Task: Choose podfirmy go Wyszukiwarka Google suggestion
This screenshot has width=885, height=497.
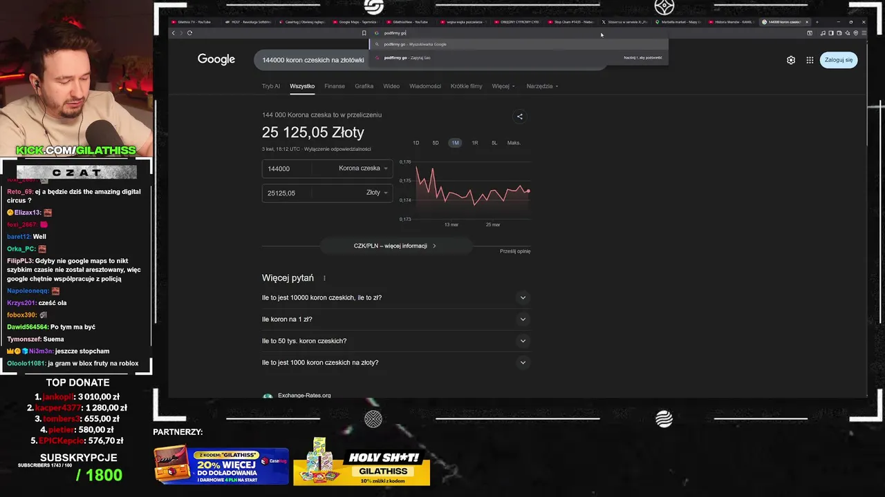Action: [x=519, y=44]
